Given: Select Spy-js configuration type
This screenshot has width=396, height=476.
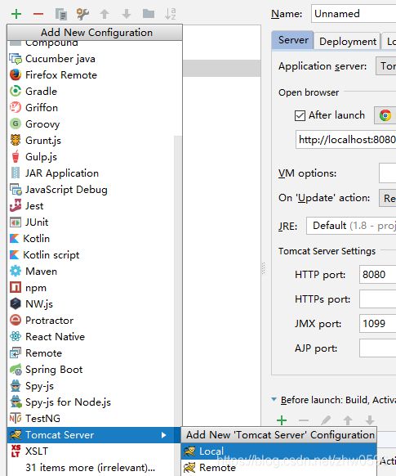Looking at the screenshot, I should pyautogui.click(x=91, y=386).
